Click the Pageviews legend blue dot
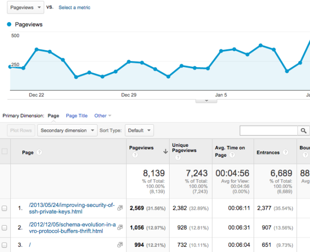Image resolution: width=310 pixels, height=252 pixels. 9,24
